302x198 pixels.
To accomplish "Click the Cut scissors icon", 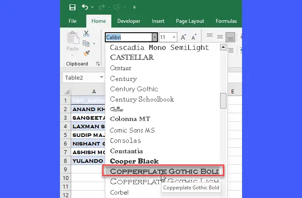I will coord(86,34).
